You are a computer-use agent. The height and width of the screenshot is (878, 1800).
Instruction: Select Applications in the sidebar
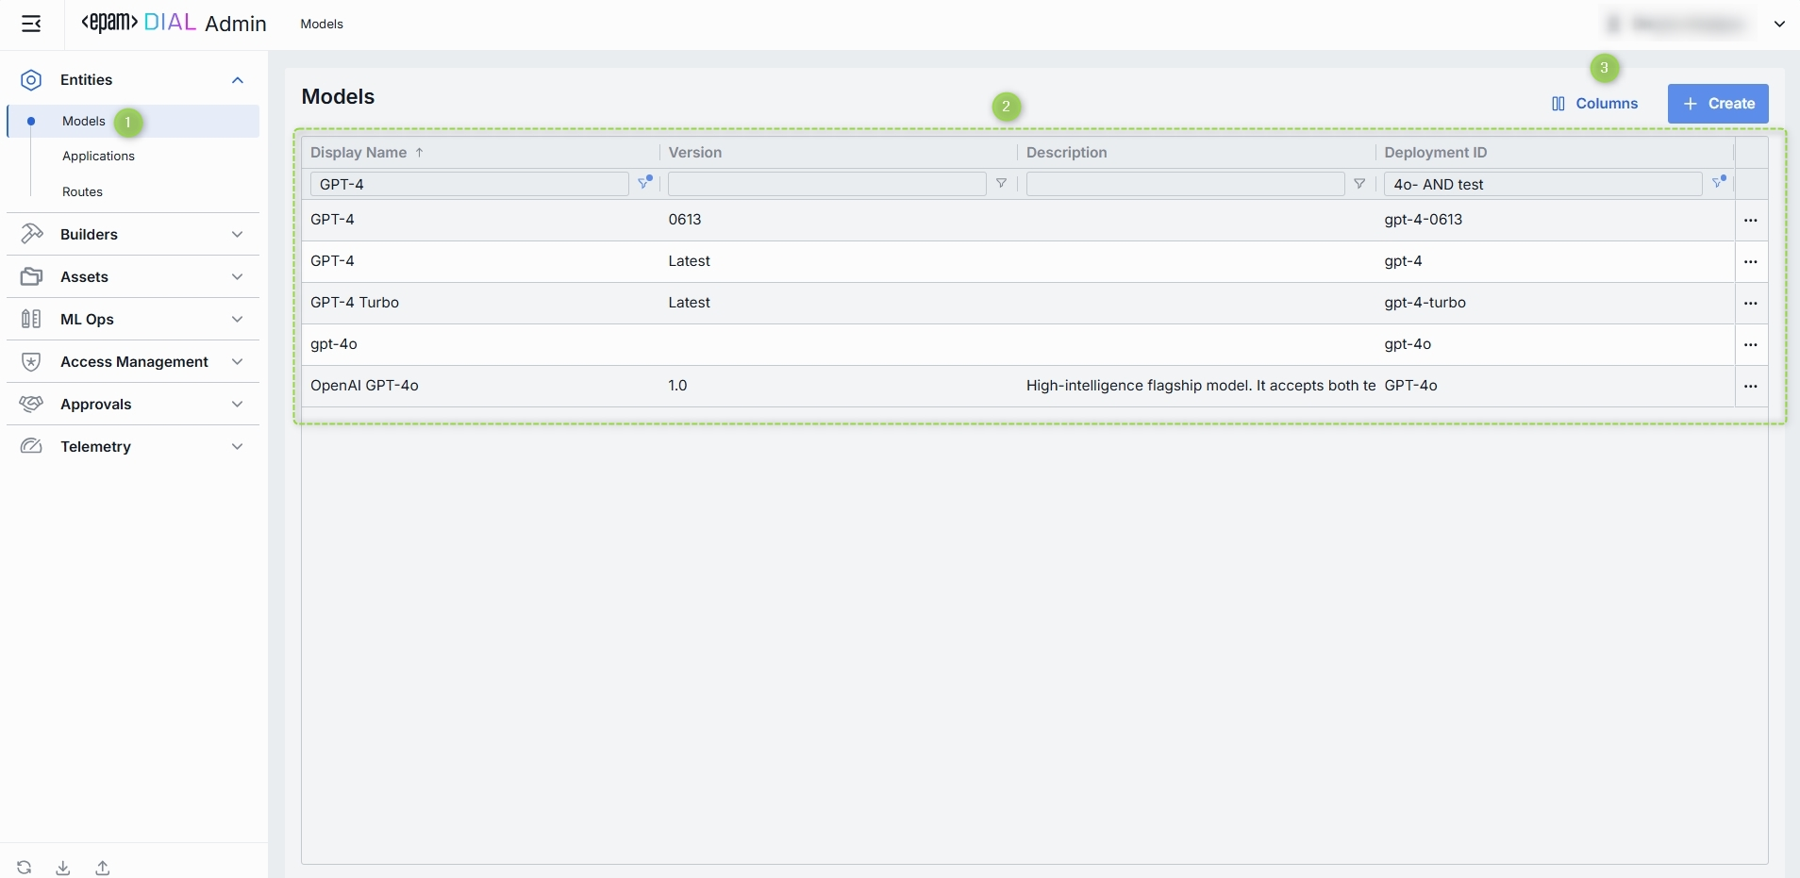click(x=98, y=156)
